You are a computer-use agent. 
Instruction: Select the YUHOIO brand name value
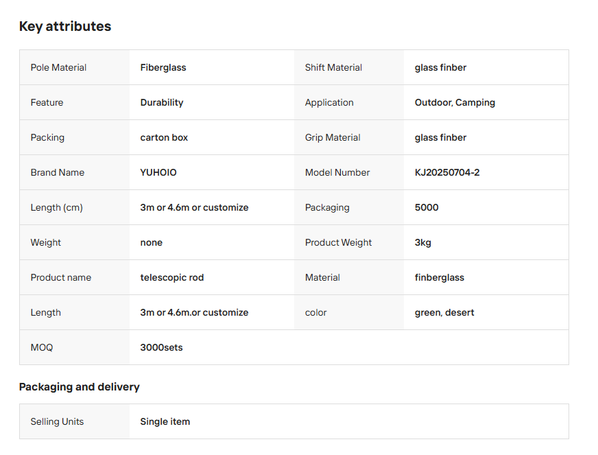point(158,172)
